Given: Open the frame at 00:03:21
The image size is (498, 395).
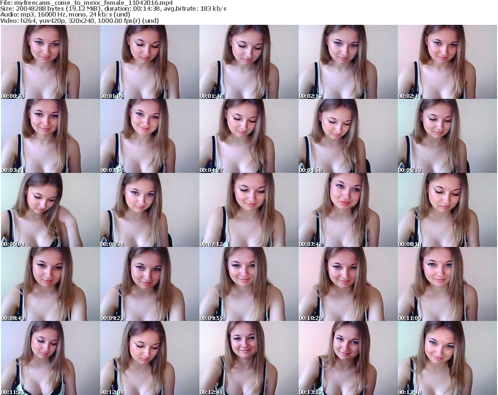Looking at the screenshot, I should point(50,136).
